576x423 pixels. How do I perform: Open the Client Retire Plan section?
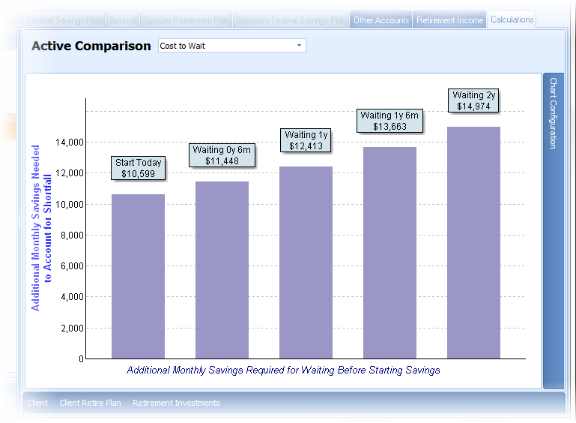coord(90,403)
